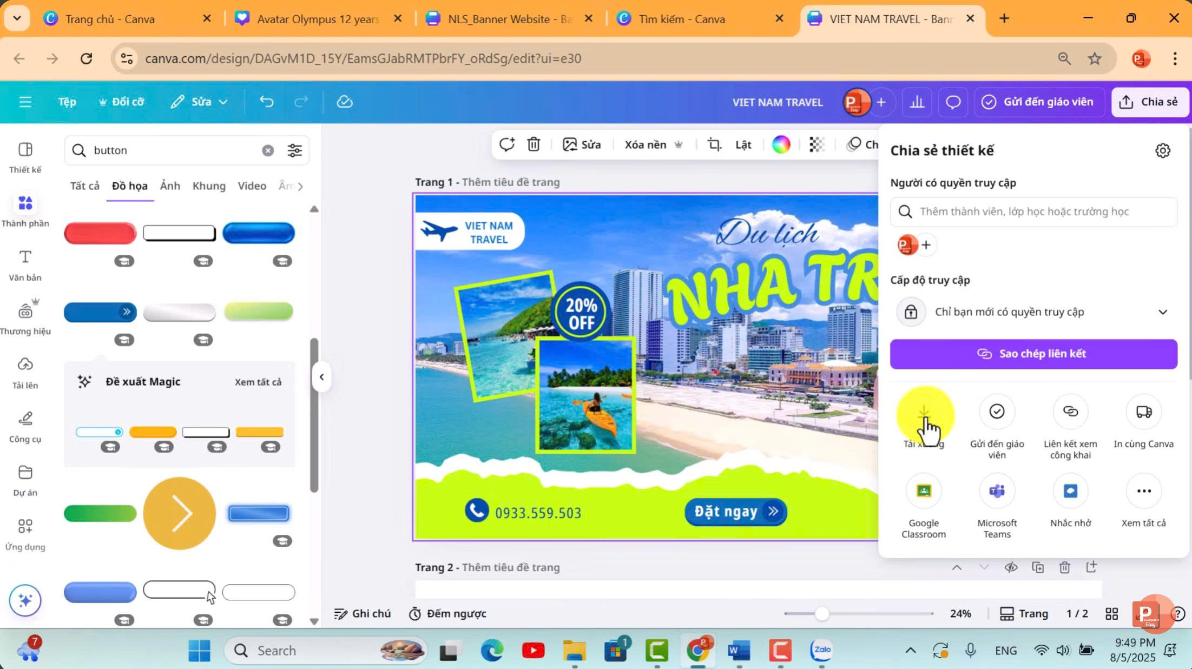Switch to the Ảnh tab
Image resolution: width=1192 pixels, height=669 pixels.
169,186
